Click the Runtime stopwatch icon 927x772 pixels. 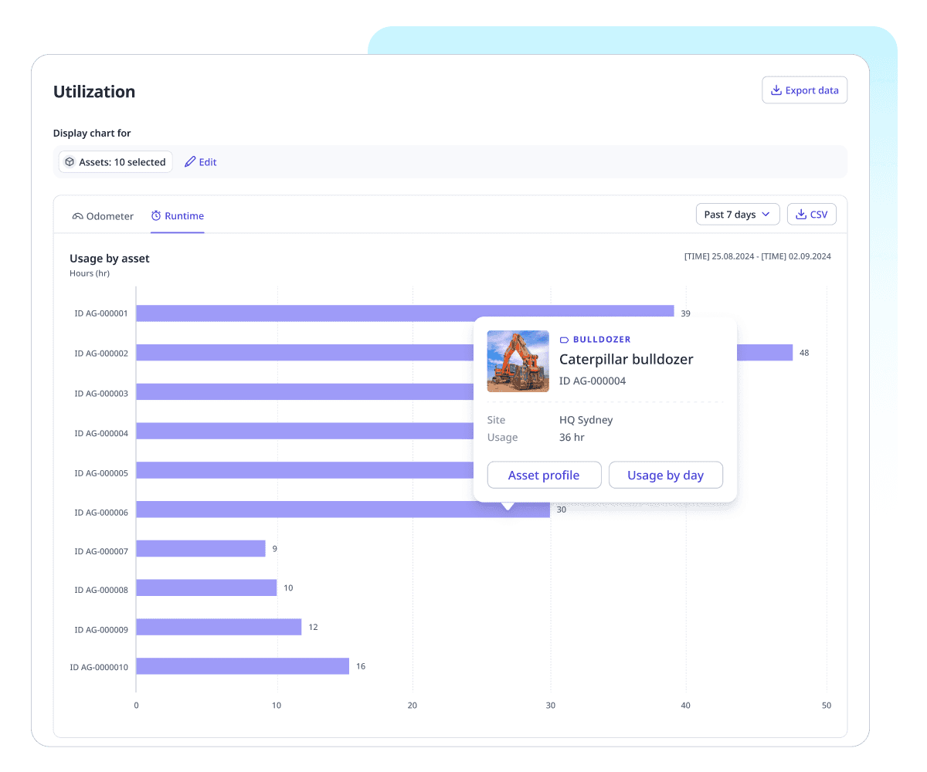click(156, 216)
